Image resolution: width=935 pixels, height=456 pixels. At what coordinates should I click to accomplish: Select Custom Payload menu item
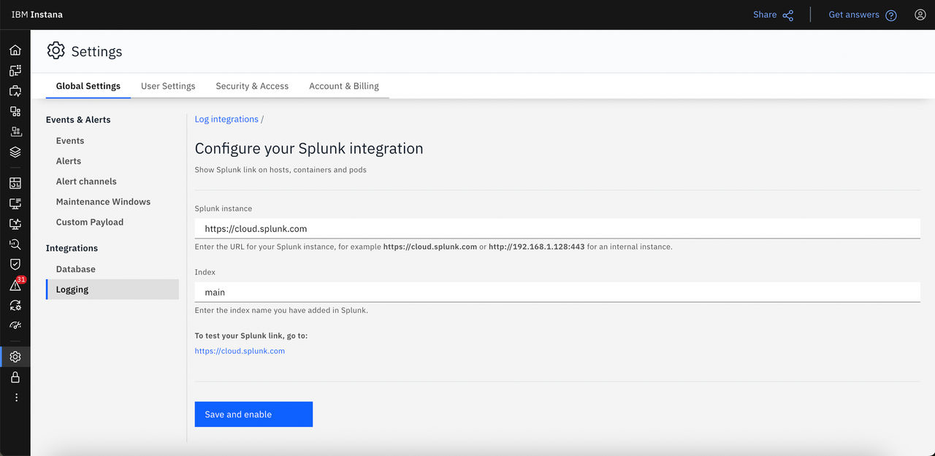[90, 223]
